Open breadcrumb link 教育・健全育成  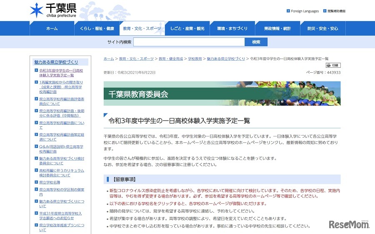(x=171, y=59)
